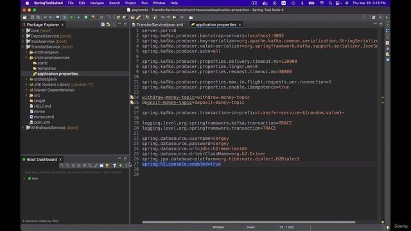Close the application.properties editor tab
Image resolution: width=411 pixels, height=231 pixels.
pyautogui.click(x=240, y=25)
